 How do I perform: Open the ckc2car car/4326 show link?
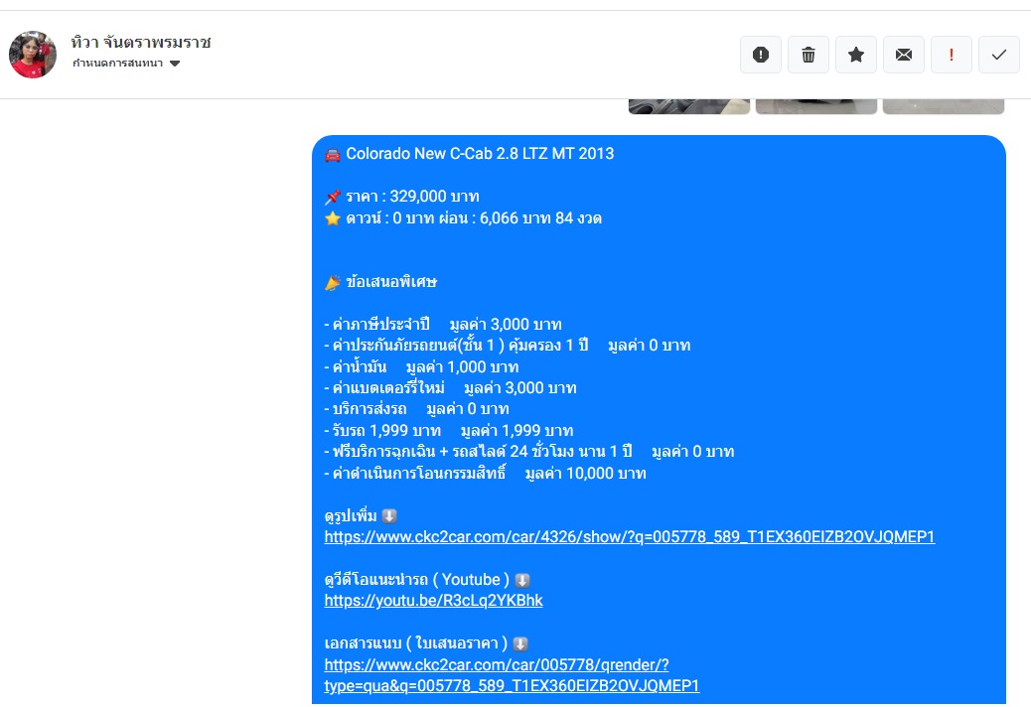630,537
